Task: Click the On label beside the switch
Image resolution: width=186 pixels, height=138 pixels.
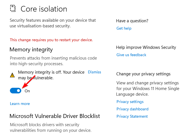Action: tap(27, 91)
